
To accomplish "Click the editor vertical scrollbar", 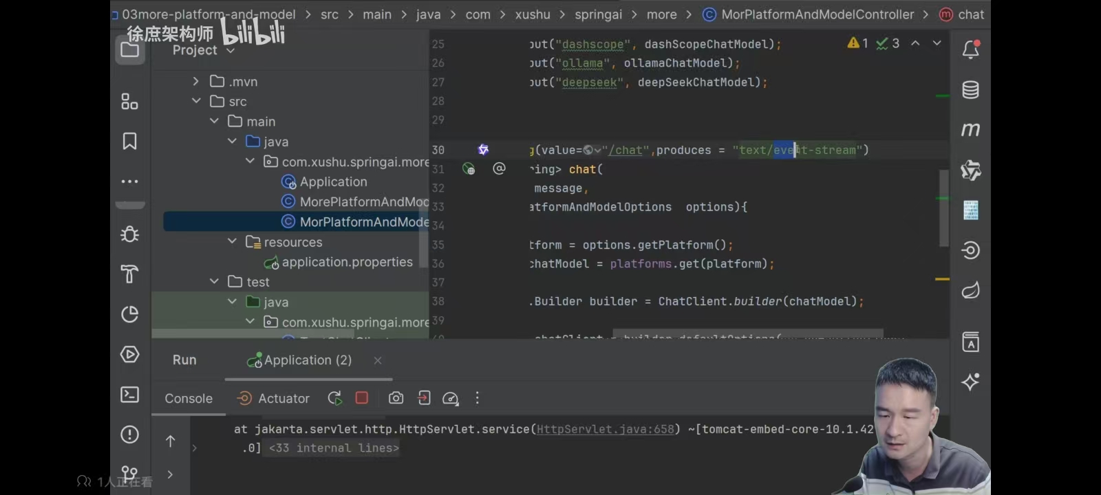I will click(x=944, y=208).
